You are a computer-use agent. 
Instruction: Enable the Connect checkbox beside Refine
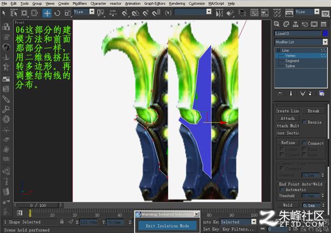tap(304, 143)
